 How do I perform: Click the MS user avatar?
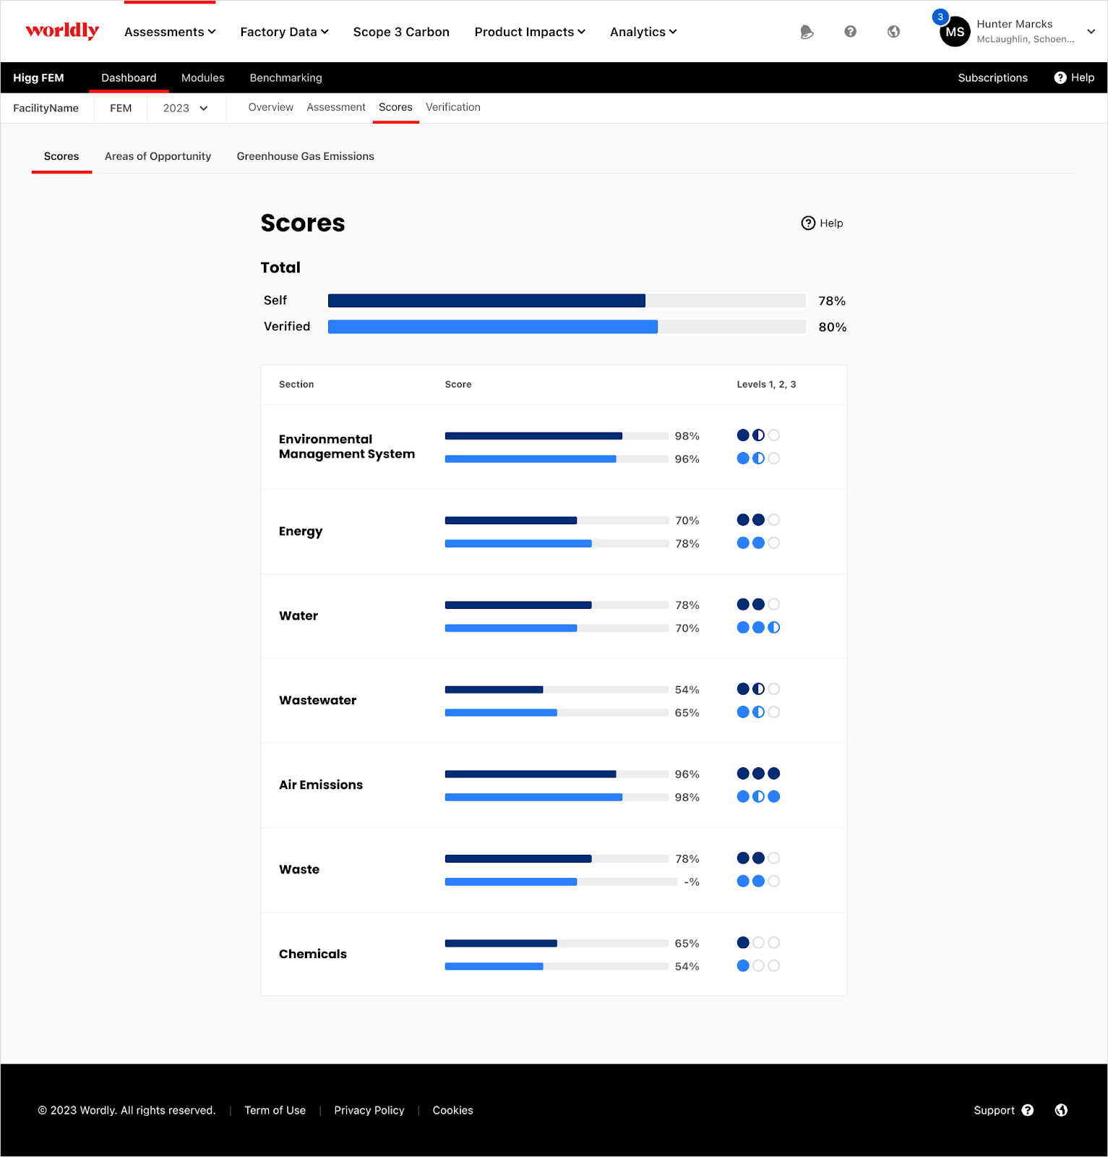pyautogui.click(x=955, y=32)
